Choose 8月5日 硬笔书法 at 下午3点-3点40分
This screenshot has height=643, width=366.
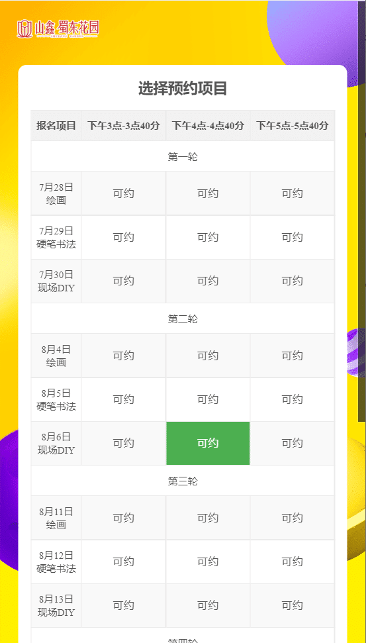click(x=123, y=399)
